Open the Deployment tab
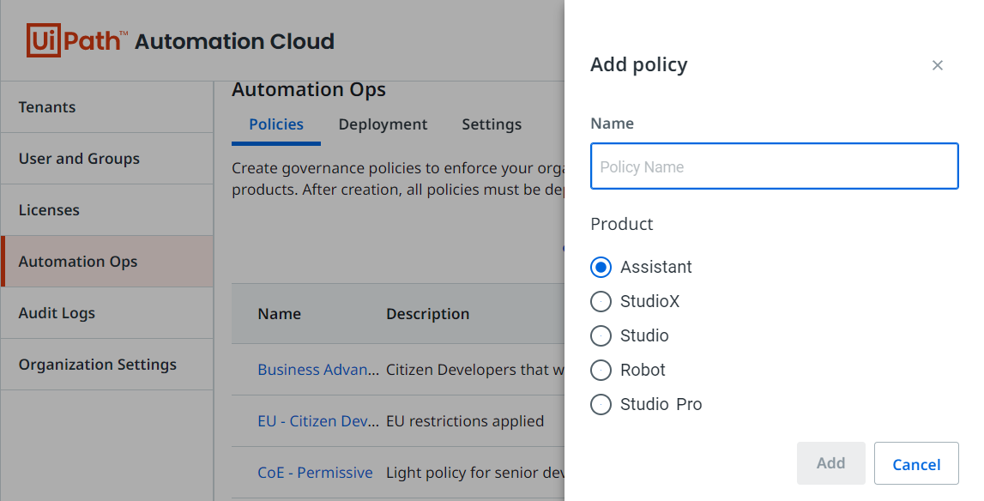984x501 pixels. pos(383,124)
